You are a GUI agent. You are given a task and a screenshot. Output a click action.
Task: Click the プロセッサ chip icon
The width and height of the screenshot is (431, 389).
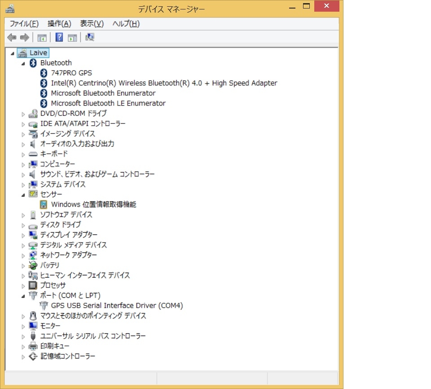[x=33, y=285]
